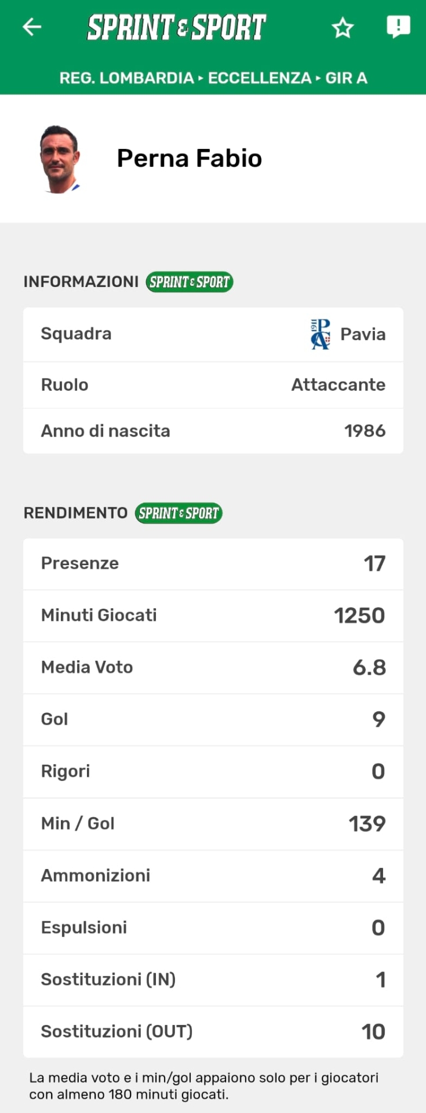Tap the Presenze stat row
The image size is (426, 1113).
(x=213, y=563)
